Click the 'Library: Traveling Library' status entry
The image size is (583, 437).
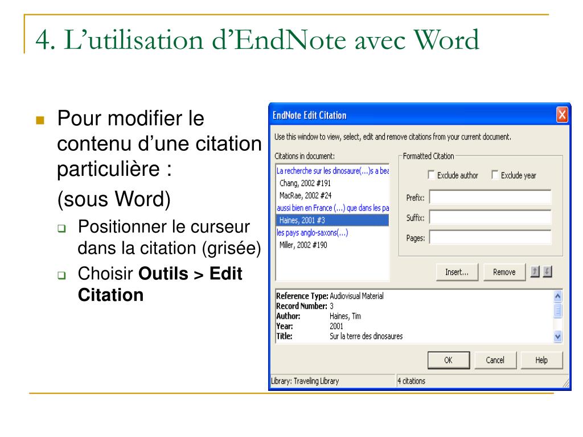305,381
